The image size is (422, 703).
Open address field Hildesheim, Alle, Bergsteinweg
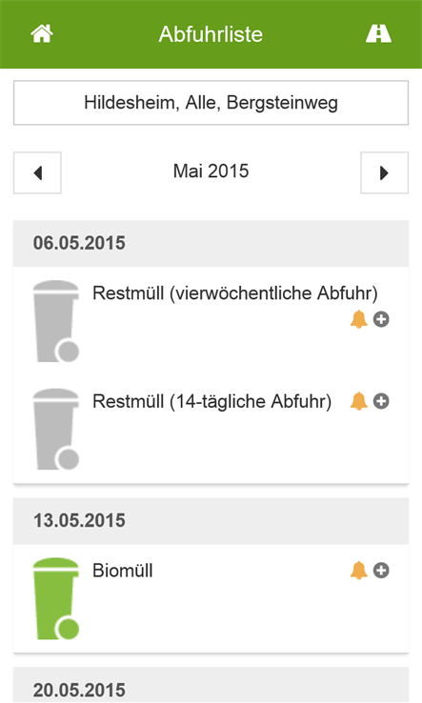(211, 103)
